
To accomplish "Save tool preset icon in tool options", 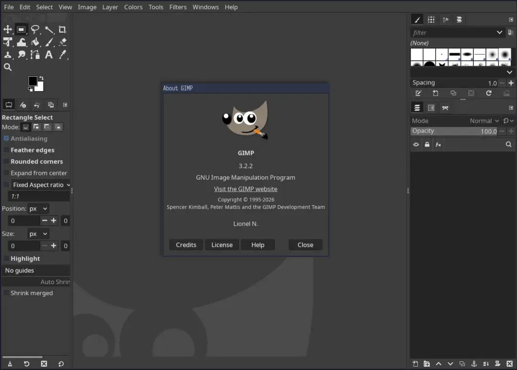I will pyautogui.click(x=10, y=364).
